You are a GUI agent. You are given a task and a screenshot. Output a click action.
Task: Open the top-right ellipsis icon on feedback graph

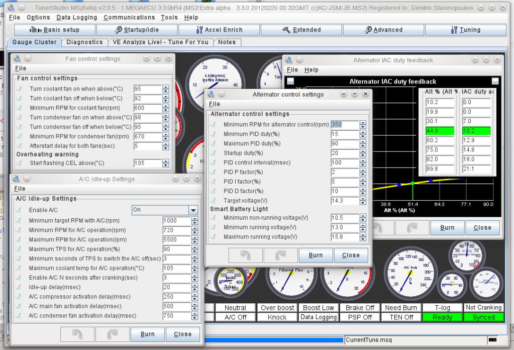(495, 81)
